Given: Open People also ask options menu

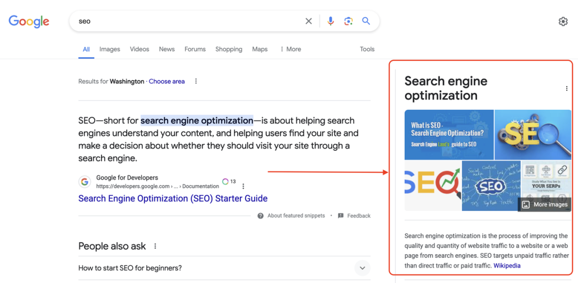Looking at the screenshot, I should pyautogui.click(x=155, y=246).
